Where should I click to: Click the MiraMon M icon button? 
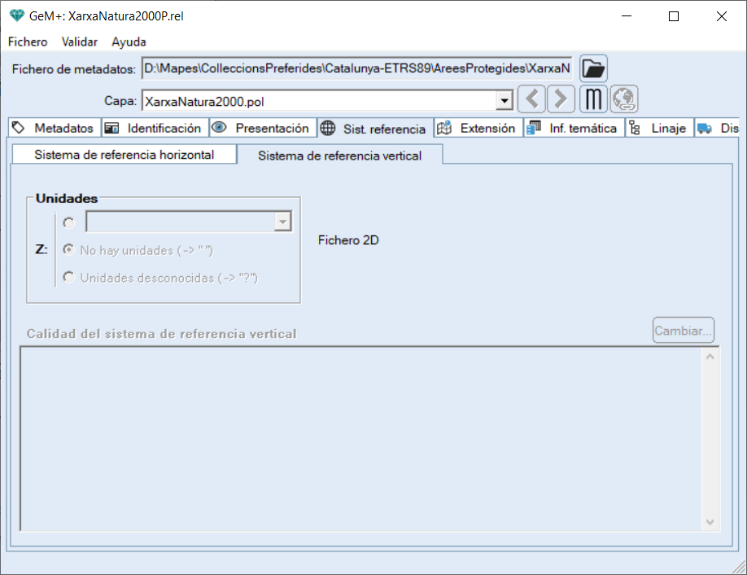(x=594, y=99)
